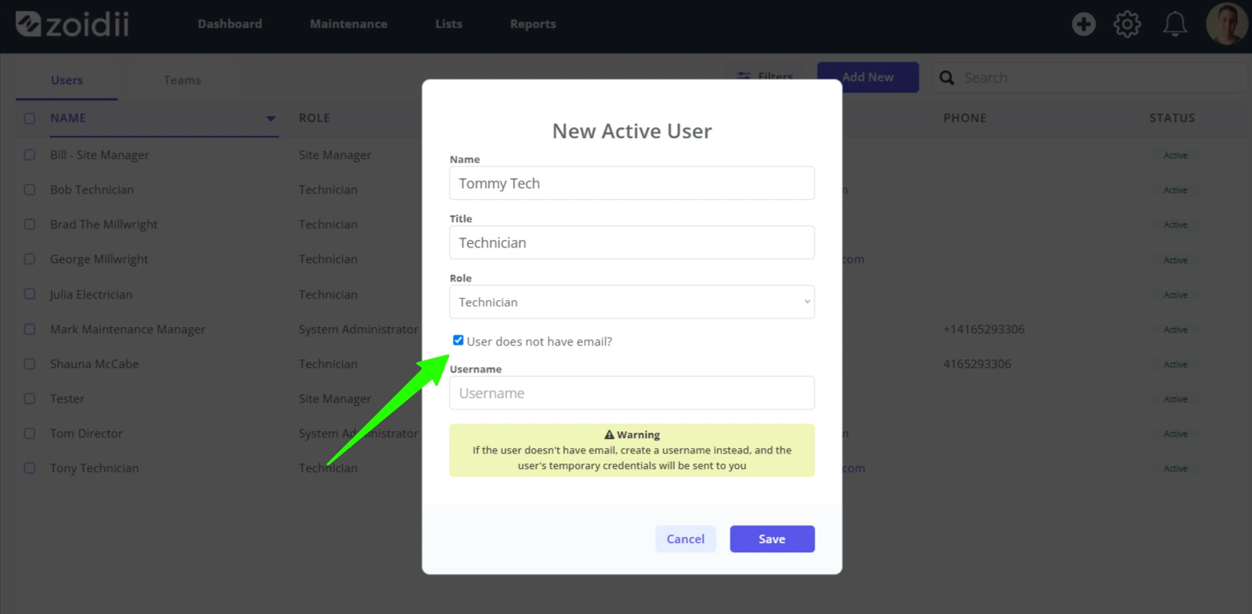This screenshot has height=614, width=1252.
Task: Select the Shauna McCabe checkbox
Action: click(x=29, y=364)
